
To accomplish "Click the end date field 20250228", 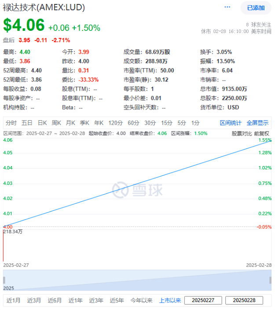I will click(244, 300).
